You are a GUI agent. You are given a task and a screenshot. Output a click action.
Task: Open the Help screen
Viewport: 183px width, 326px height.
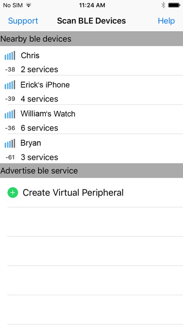(166, 21)
